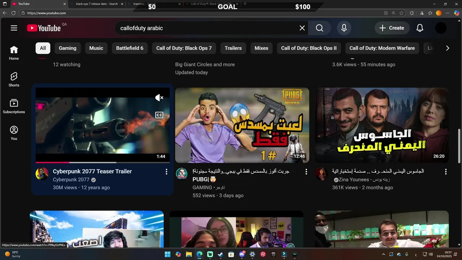Open the bottom-left sky background video thumbnail
Screen dimensions: 462x260
[97, 229]
